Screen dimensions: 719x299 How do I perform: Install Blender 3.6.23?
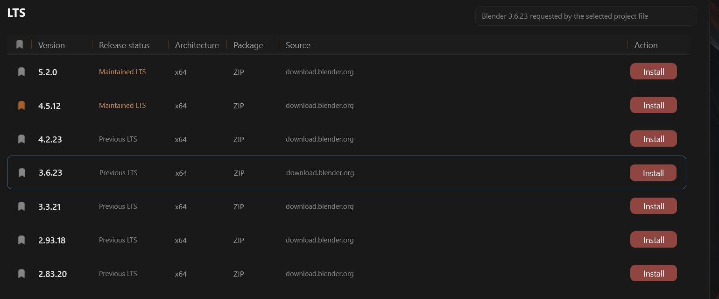(653, 173)
